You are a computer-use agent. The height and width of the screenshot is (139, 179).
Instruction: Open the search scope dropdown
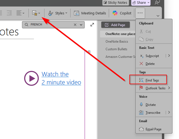tap(81, 25)
